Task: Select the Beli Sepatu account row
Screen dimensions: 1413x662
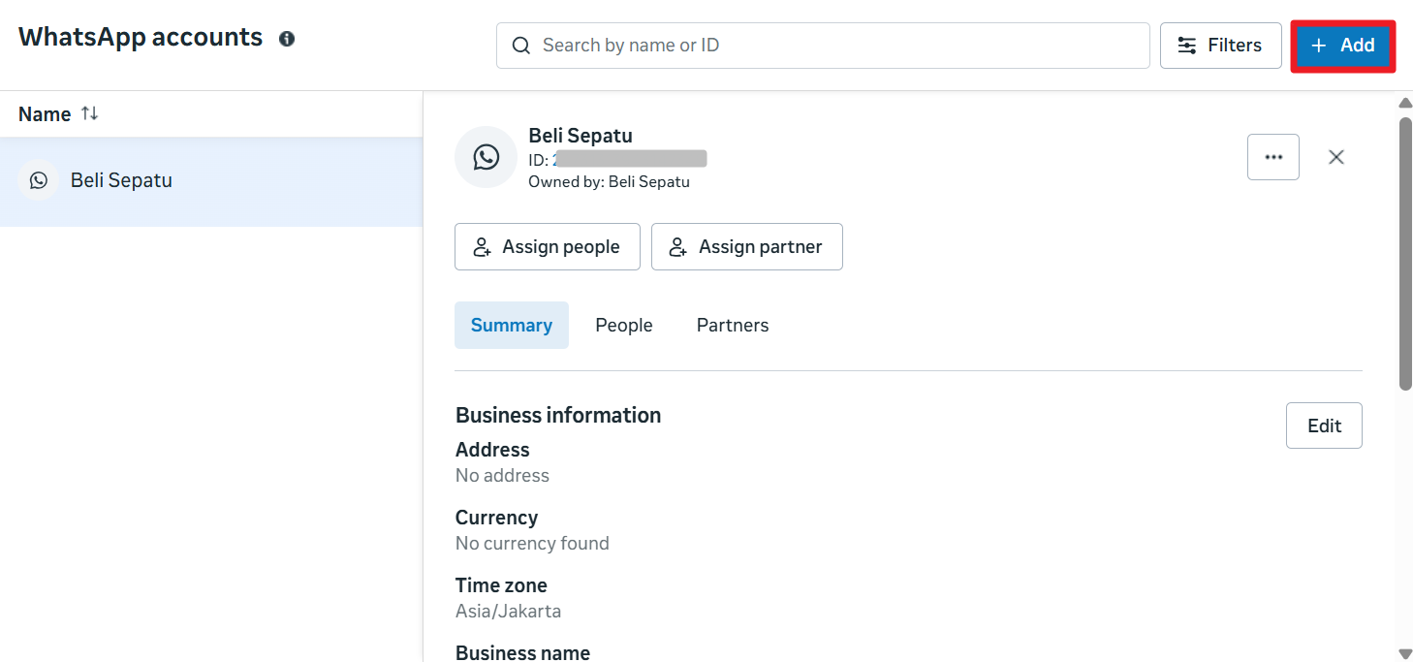Action: [210, 181]
